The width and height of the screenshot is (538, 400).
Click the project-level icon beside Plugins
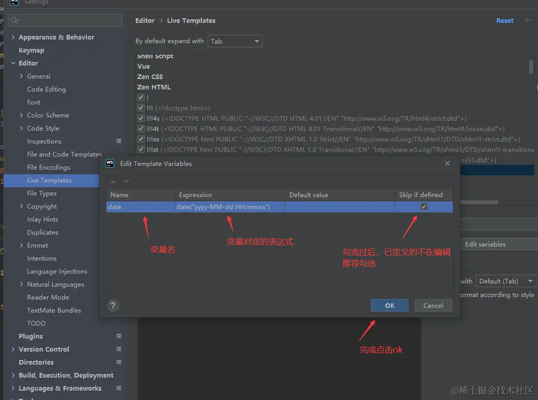[x=119, y=336]
